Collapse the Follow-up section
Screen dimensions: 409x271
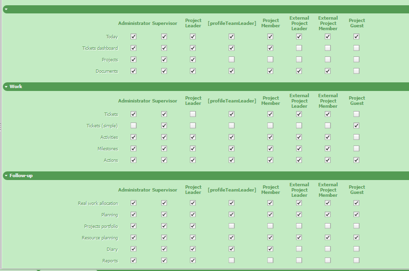(6, 176)
